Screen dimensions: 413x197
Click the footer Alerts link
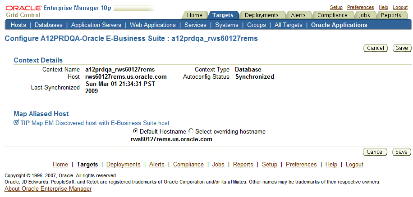(157, 165)
